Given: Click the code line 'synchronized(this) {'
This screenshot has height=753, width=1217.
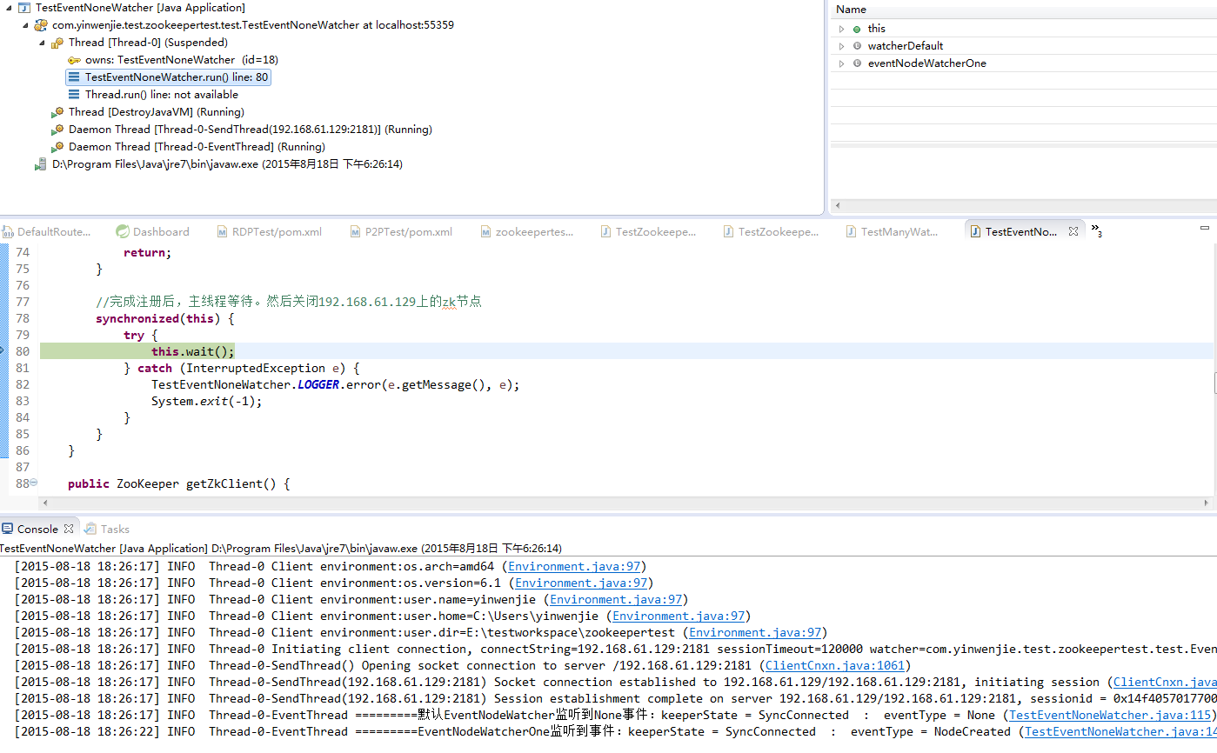Looking at the screenshot, I should tap(165, 318).
